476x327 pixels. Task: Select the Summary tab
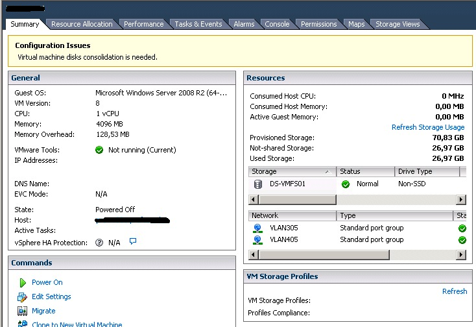click(25, 24)
